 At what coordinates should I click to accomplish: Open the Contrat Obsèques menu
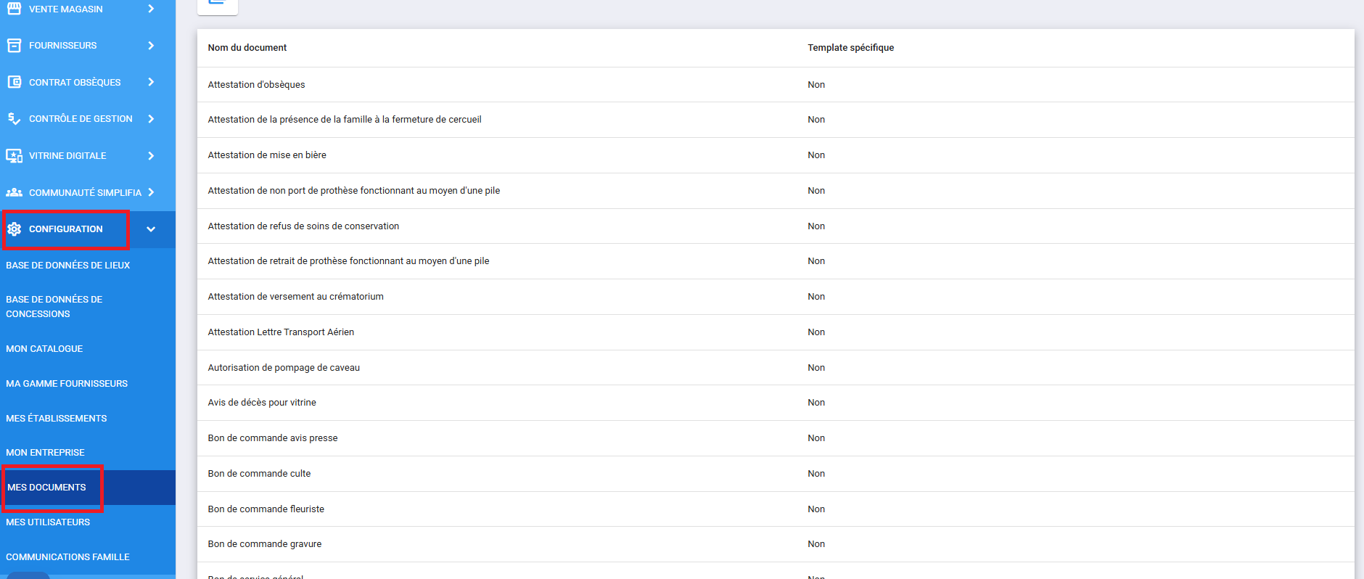[75, 82]
